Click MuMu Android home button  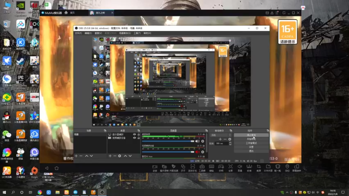click(x=57, y=168)
